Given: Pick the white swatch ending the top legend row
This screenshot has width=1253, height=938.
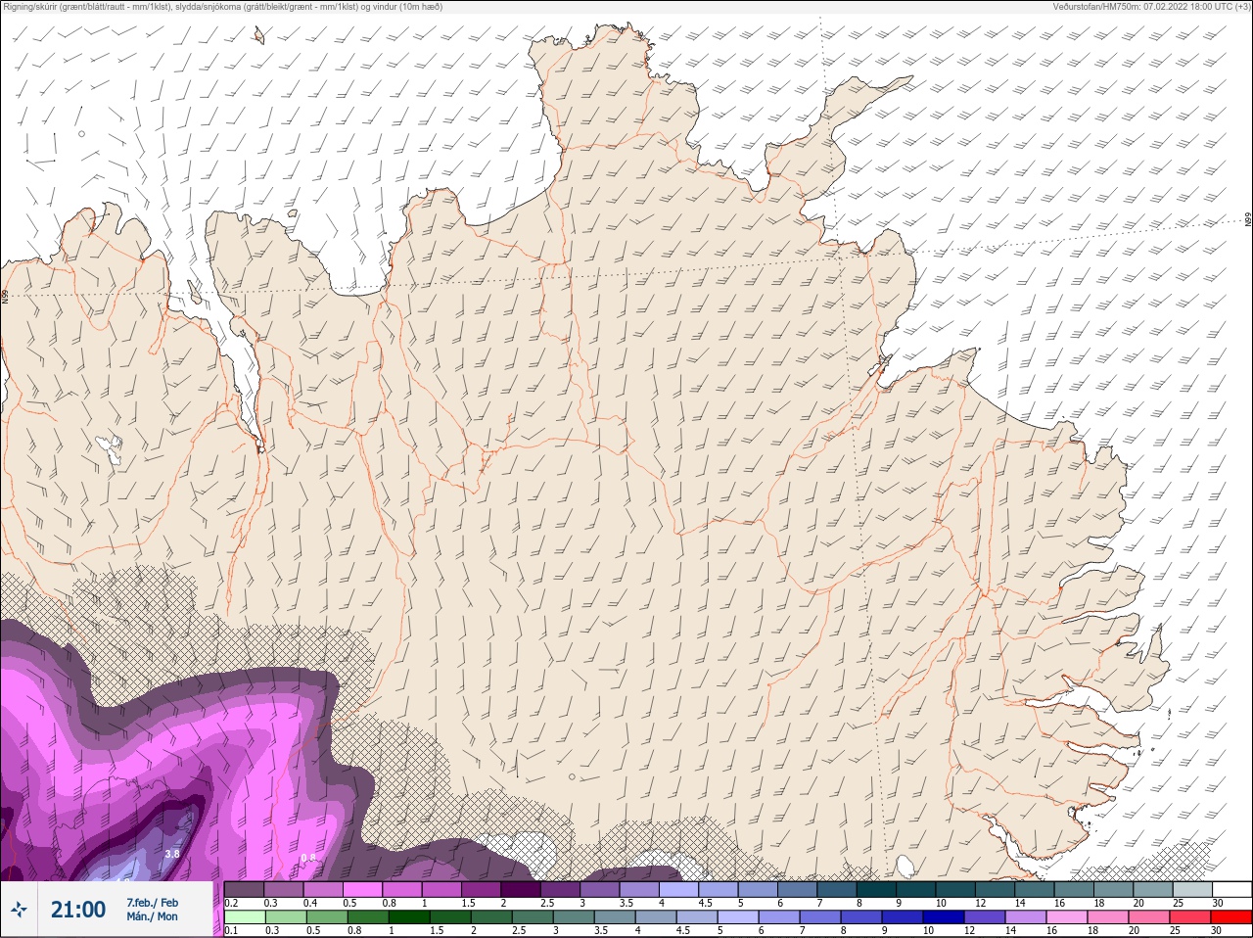Looking at the screenshot, I should (x=1230, y=889).
